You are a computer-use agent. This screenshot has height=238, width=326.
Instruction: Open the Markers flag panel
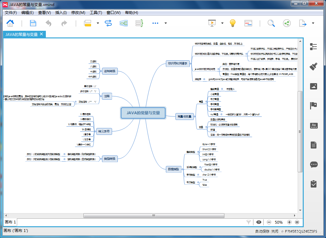(x=313, y=106)
